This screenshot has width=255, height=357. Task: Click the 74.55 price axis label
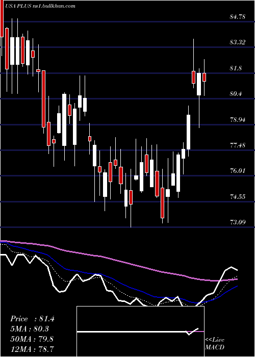(238, 196)
